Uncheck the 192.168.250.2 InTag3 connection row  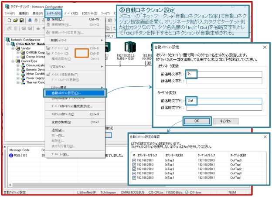pyautogui.click(x=134, y=173)
